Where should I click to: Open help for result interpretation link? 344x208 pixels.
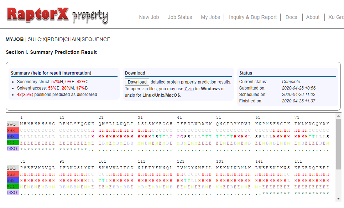click(61, 73)
